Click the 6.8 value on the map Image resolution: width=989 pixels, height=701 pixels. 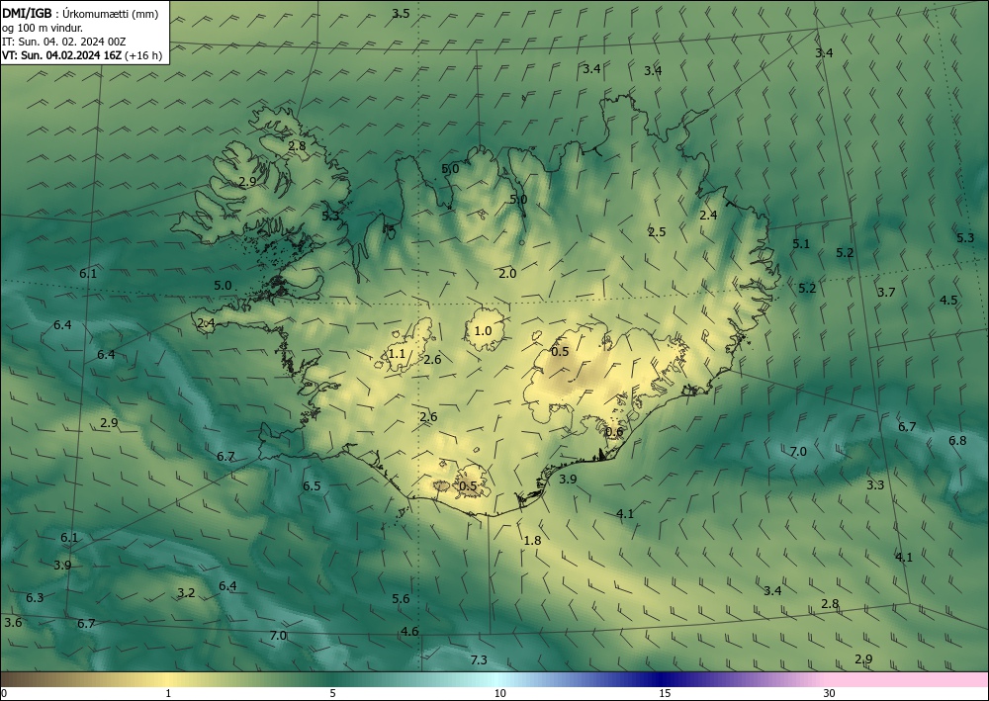pyautogui.click(x=957, y=441)
